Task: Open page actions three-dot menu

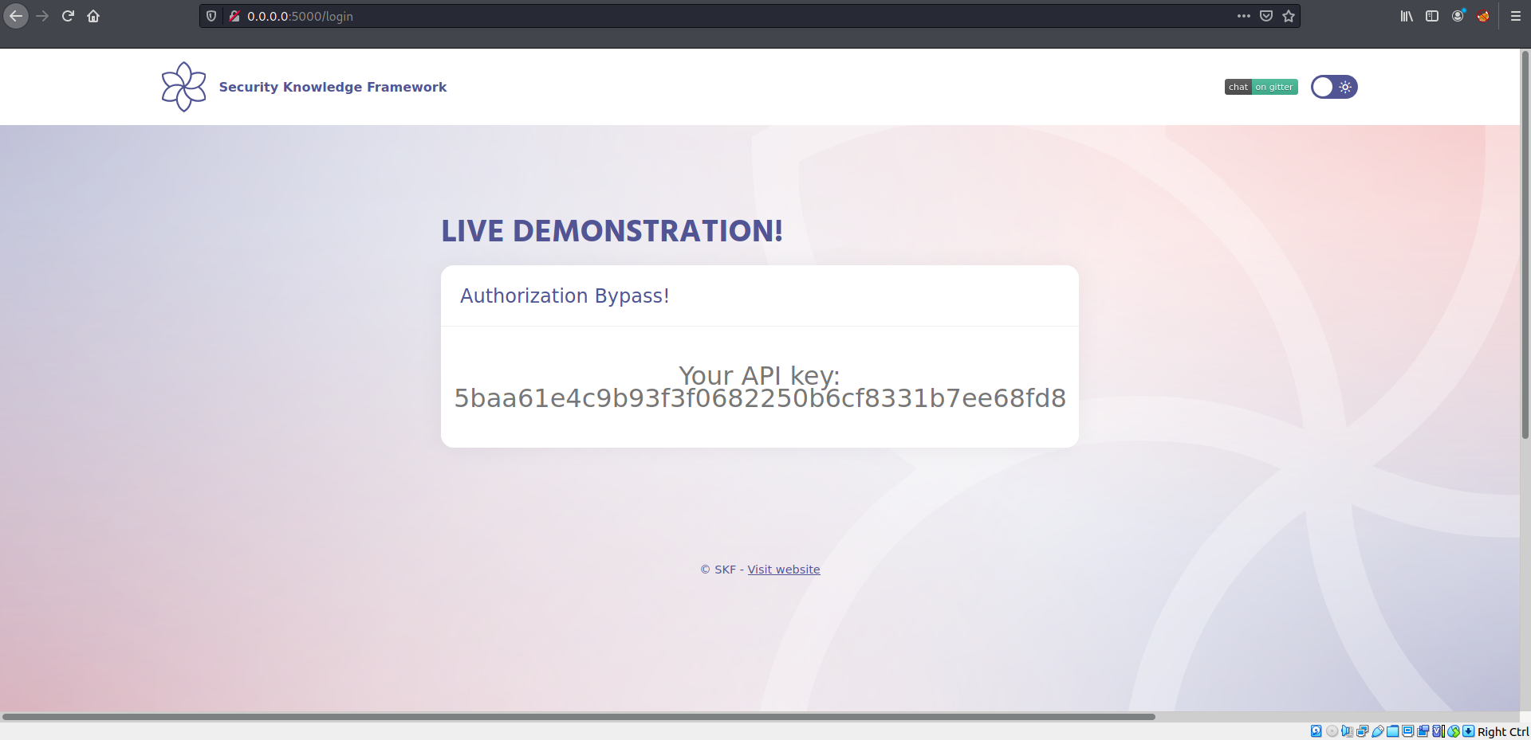Action: tap(1244, 16)
